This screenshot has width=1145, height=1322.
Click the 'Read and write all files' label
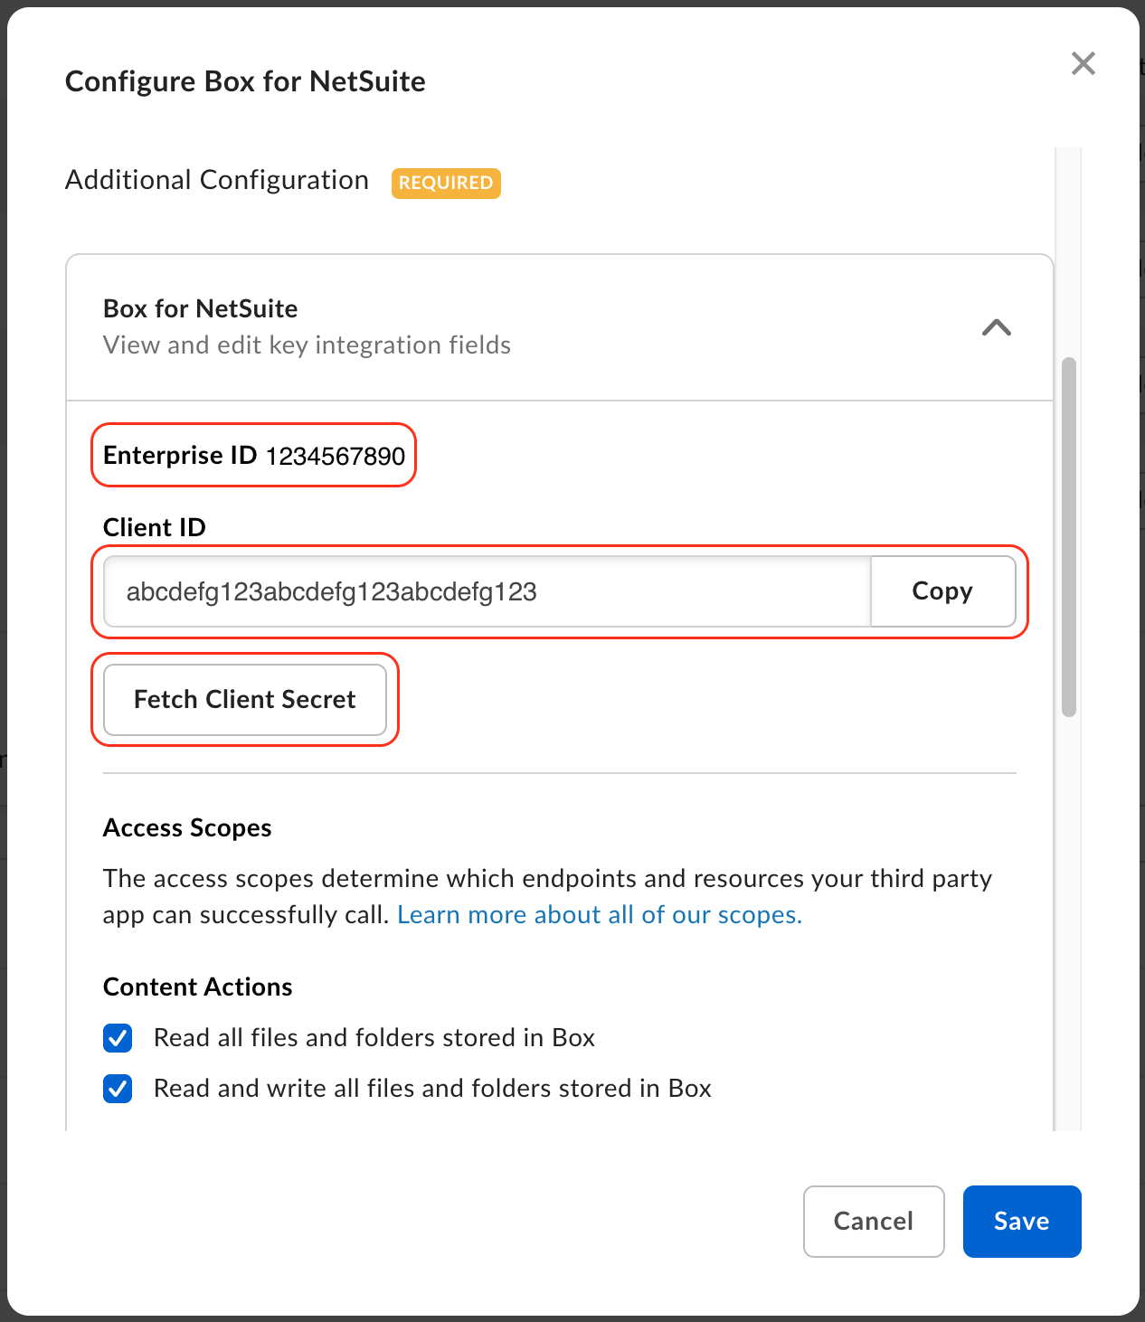(x=431, y=1089)
